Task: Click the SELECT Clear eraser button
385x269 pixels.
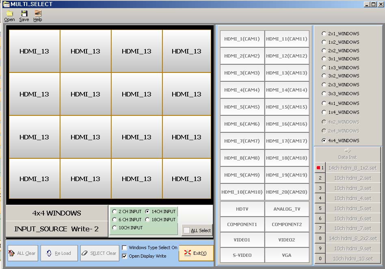Action: (x=99, y=253)
